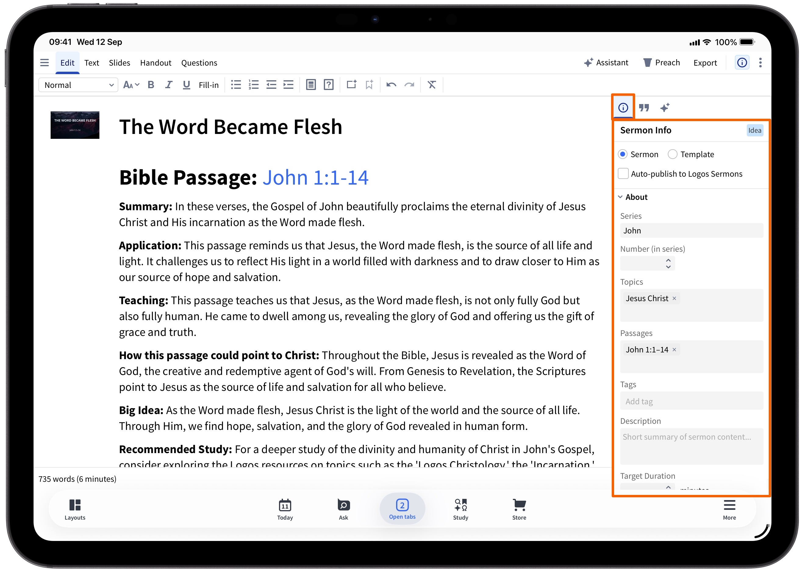Click the word count status
This screenshot has height=573, width=805.
point(77,479)
